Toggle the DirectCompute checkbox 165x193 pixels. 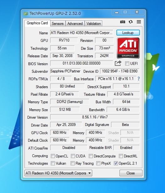click(91, 156)
